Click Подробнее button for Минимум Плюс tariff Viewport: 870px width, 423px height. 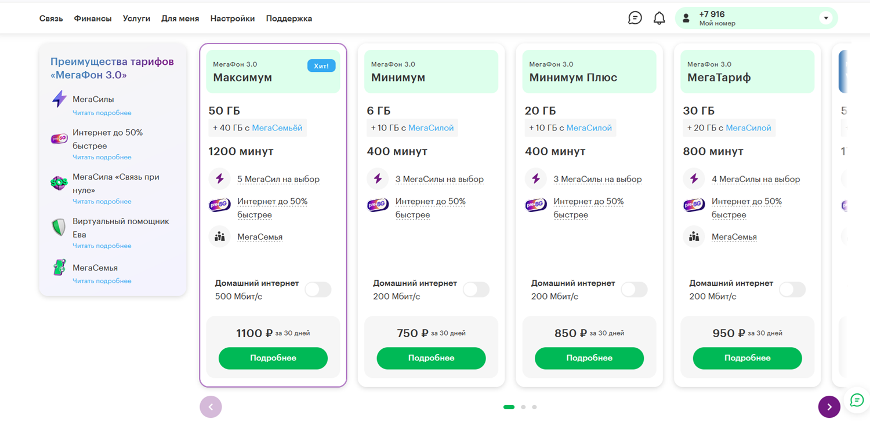coord(589,358)
